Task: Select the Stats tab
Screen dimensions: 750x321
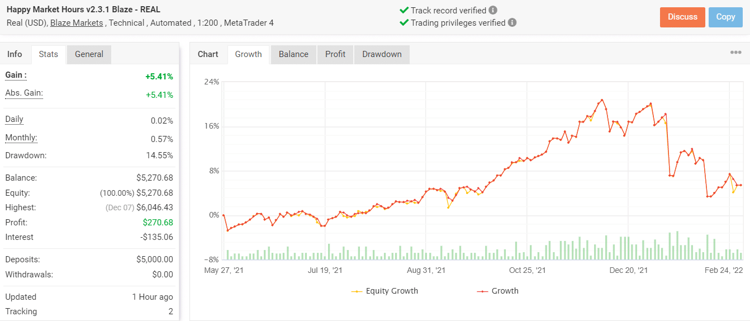Action: [x=49, y=54]
